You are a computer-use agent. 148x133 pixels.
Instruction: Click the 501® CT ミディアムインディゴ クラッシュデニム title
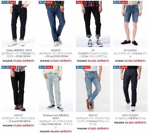click(x=93, y=120)
